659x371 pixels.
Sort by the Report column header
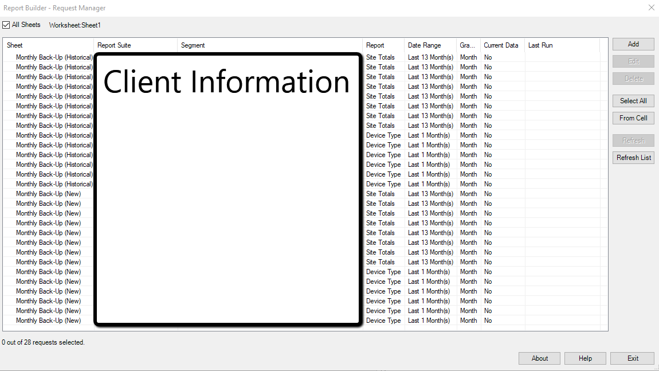383,45
